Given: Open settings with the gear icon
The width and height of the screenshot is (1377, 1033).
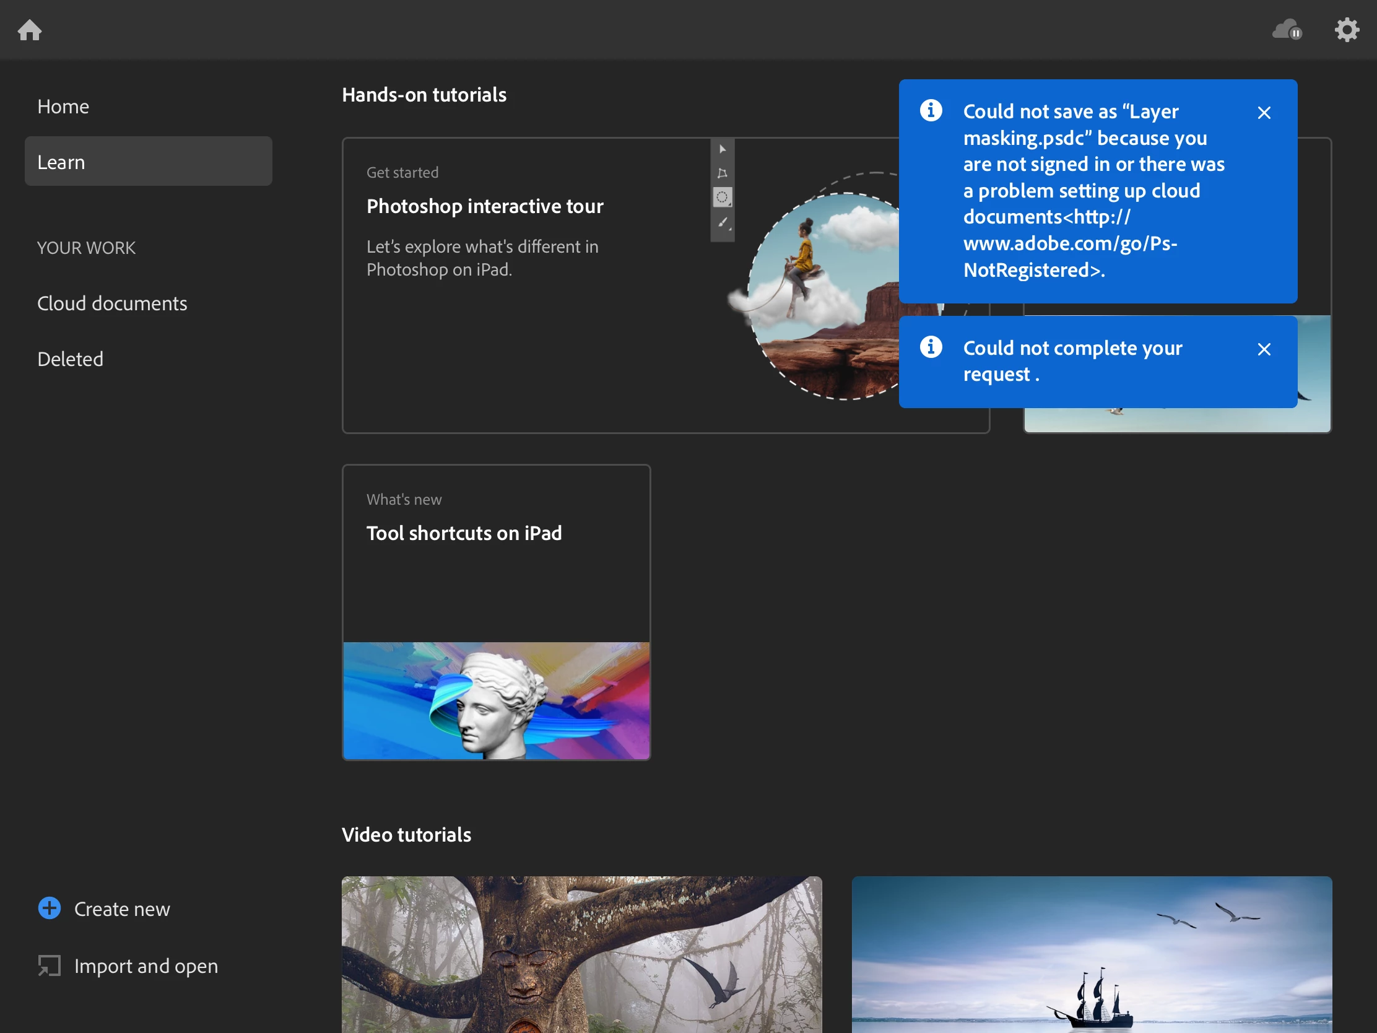Looking at the screenshot, I should click(x=1346, y=30).
